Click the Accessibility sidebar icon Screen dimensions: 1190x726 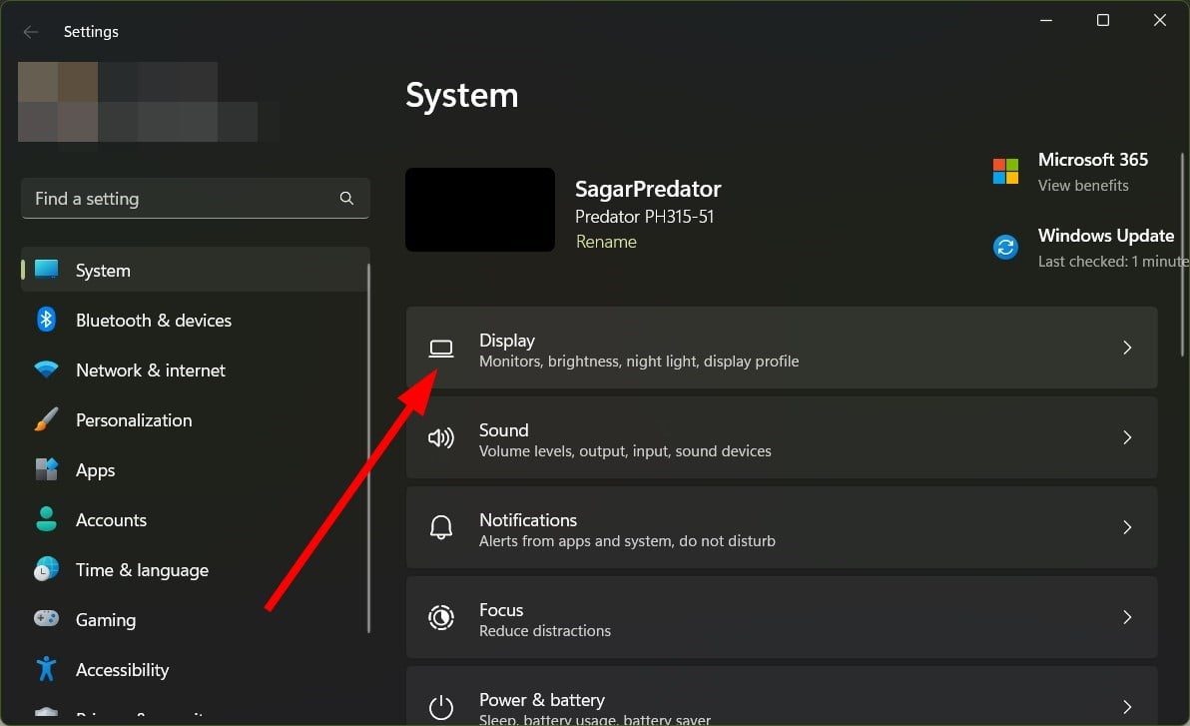pyautogui.click(x=46, y=669)
